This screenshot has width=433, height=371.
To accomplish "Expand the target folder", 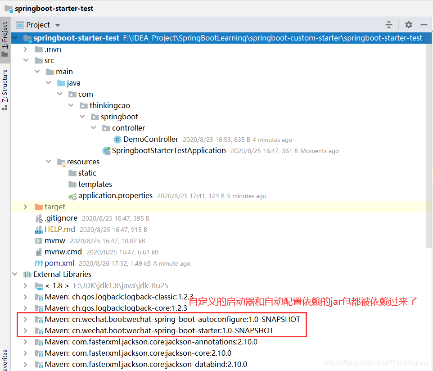I will click(26, 207).
